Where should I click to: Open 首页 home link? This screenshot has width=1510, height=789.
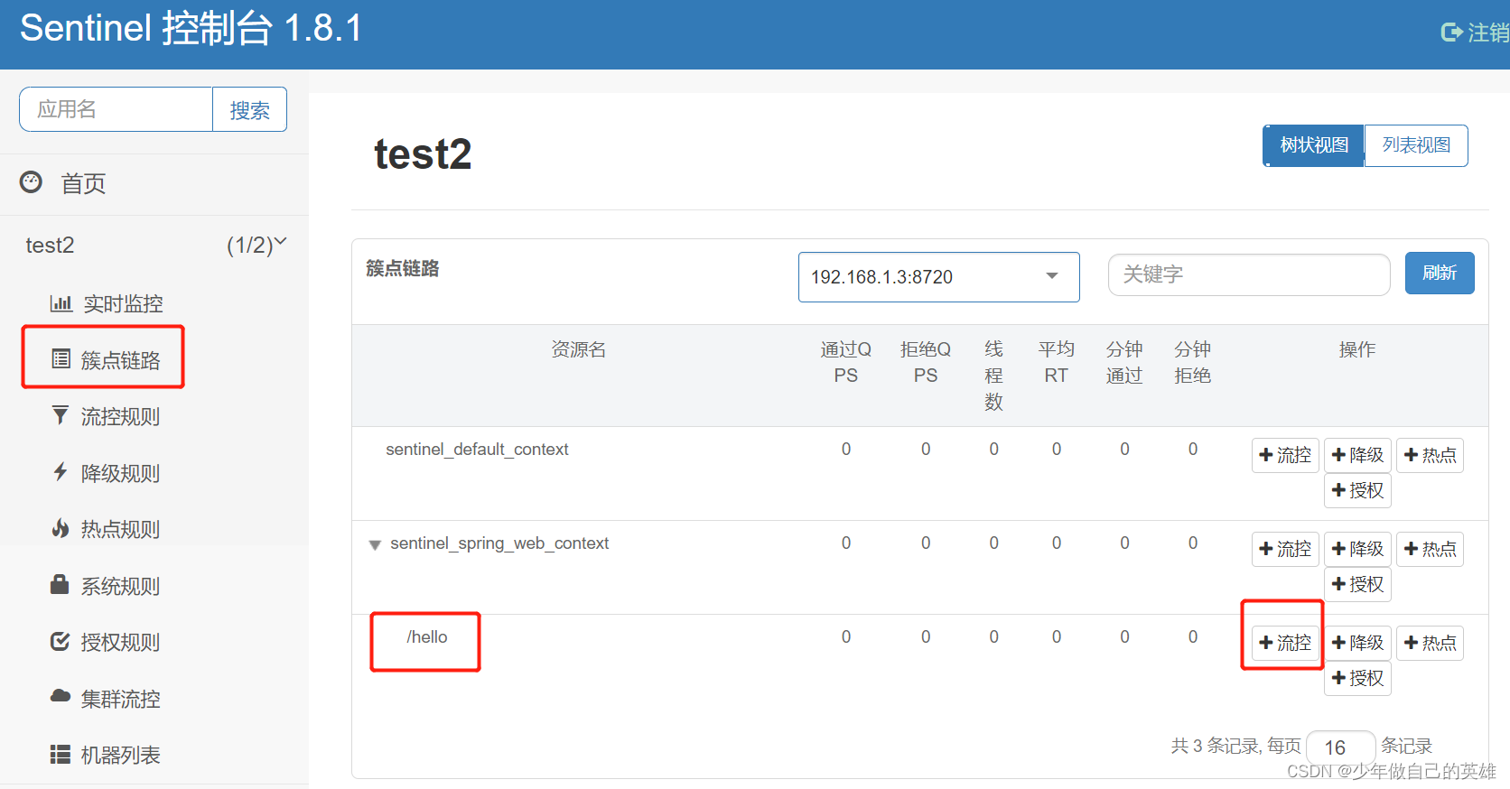(x=83, y=184)
